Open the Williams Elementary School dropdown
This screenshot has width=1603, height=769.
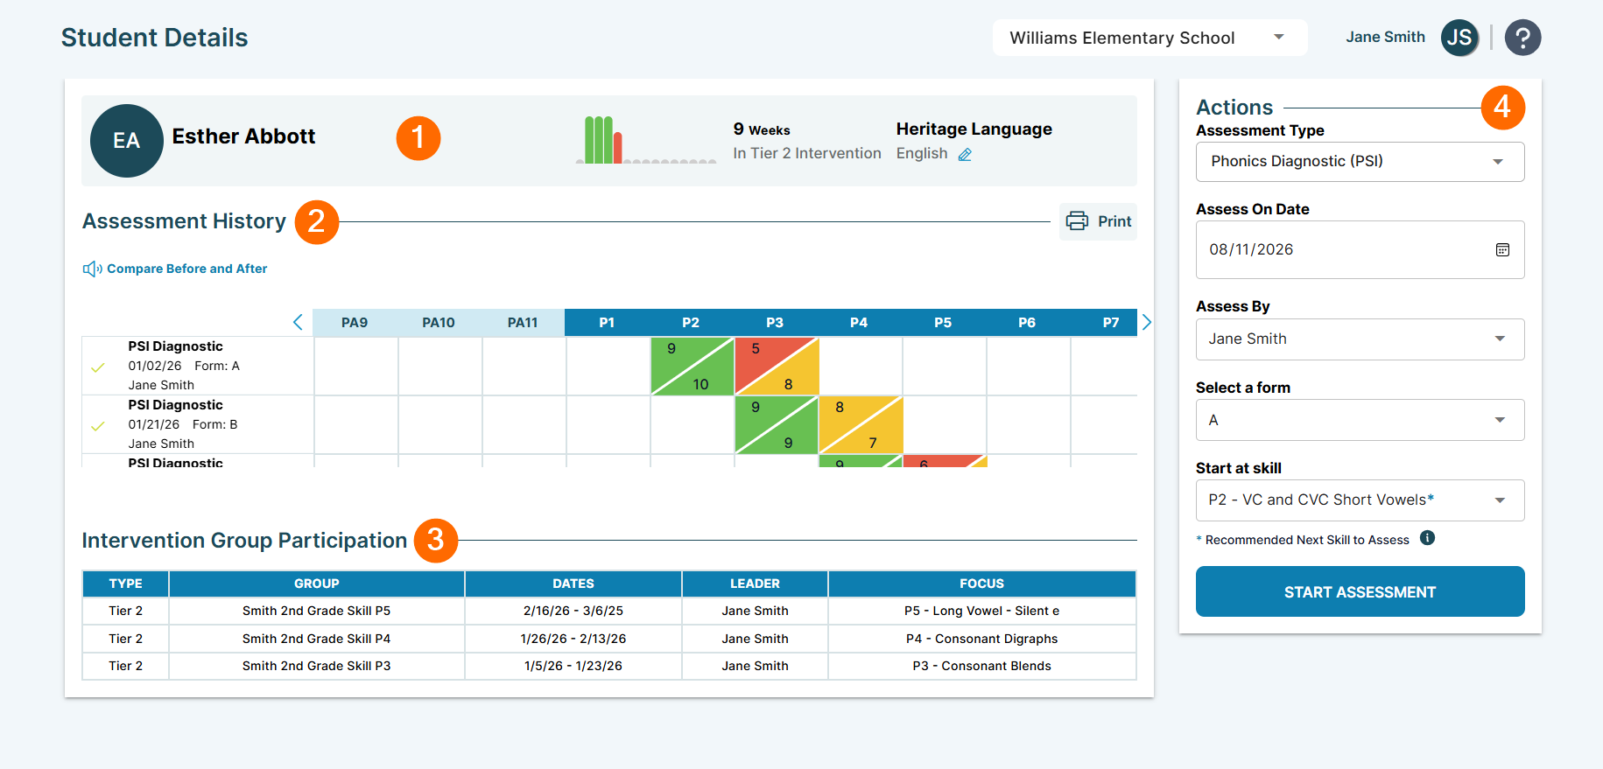click(x=1150, y=38)
